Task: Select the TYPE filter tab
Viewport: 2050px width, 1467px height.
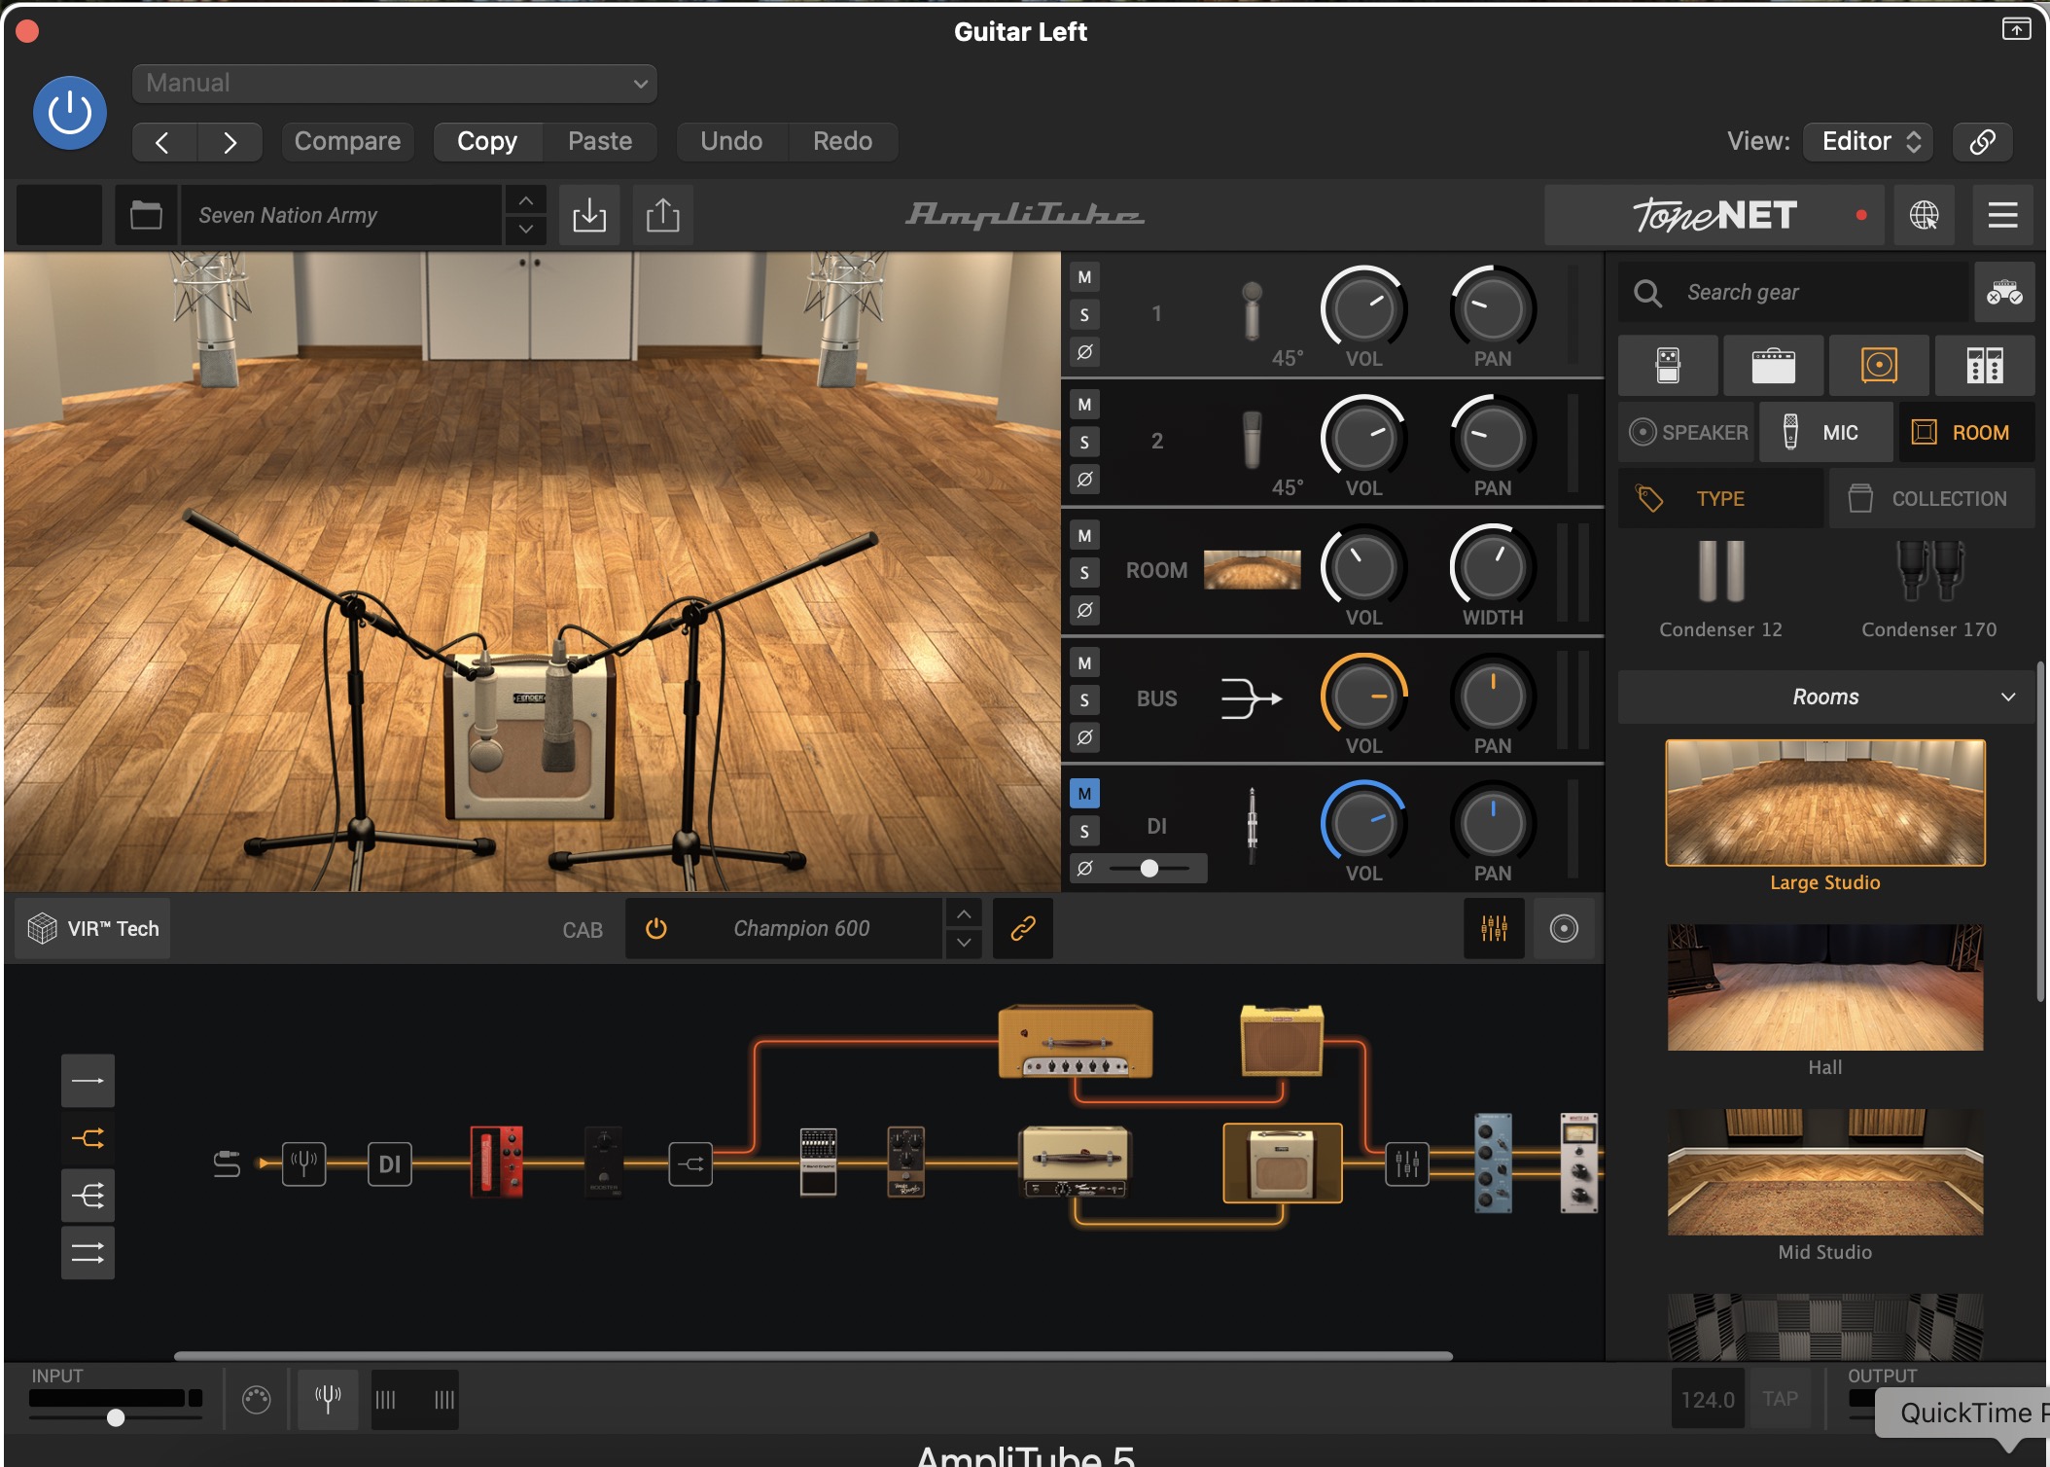Action: [x=1720, y=499]
